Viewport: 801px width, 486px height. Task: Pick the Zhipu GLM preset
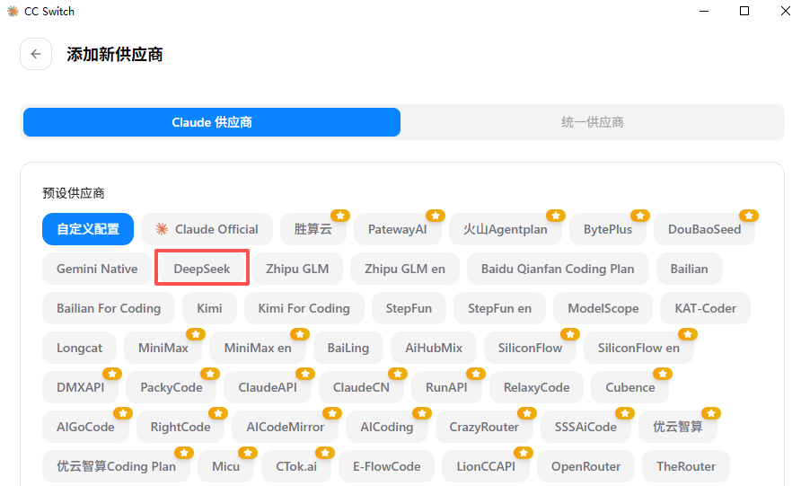pyautogui.click(x=297, y=269)
